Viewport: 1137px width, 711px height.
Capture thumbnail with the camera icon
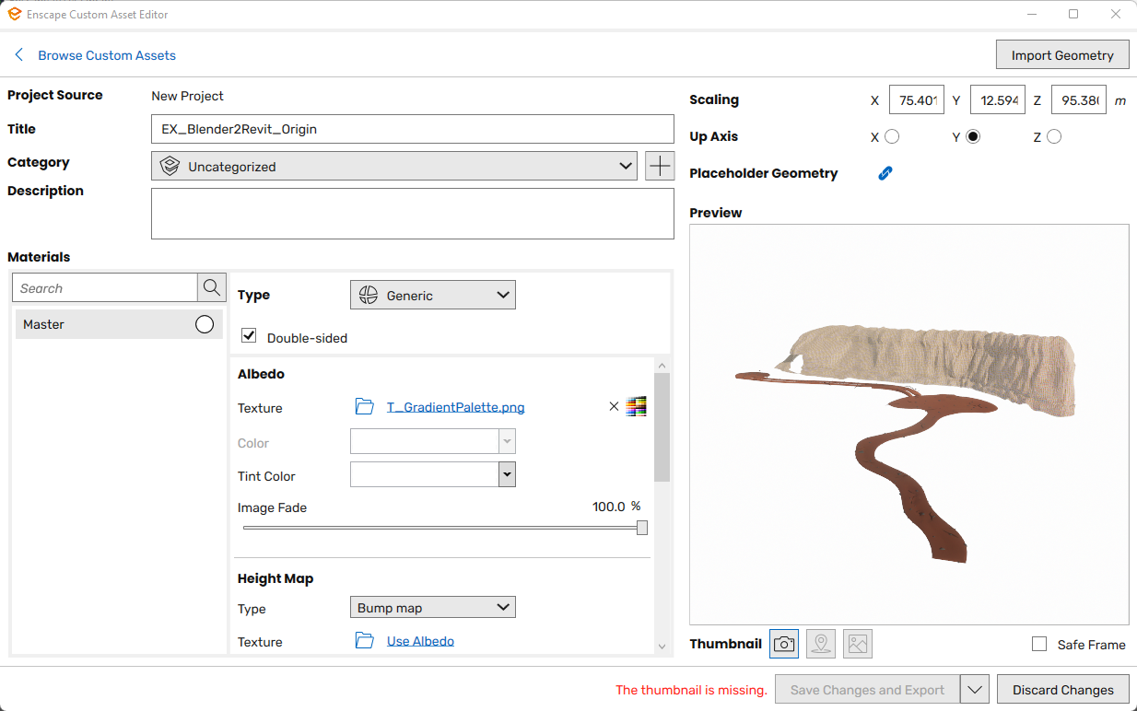click(784, 644)
